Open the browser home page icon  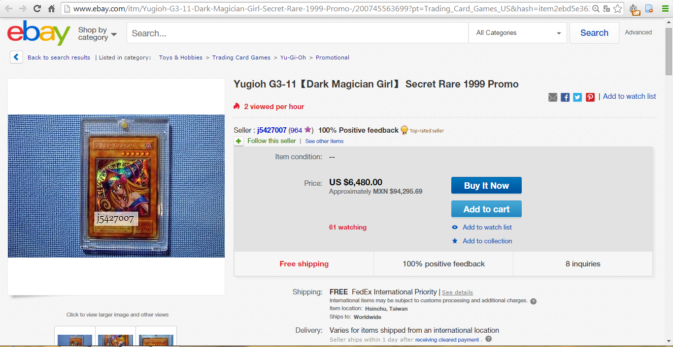(52, 8)
